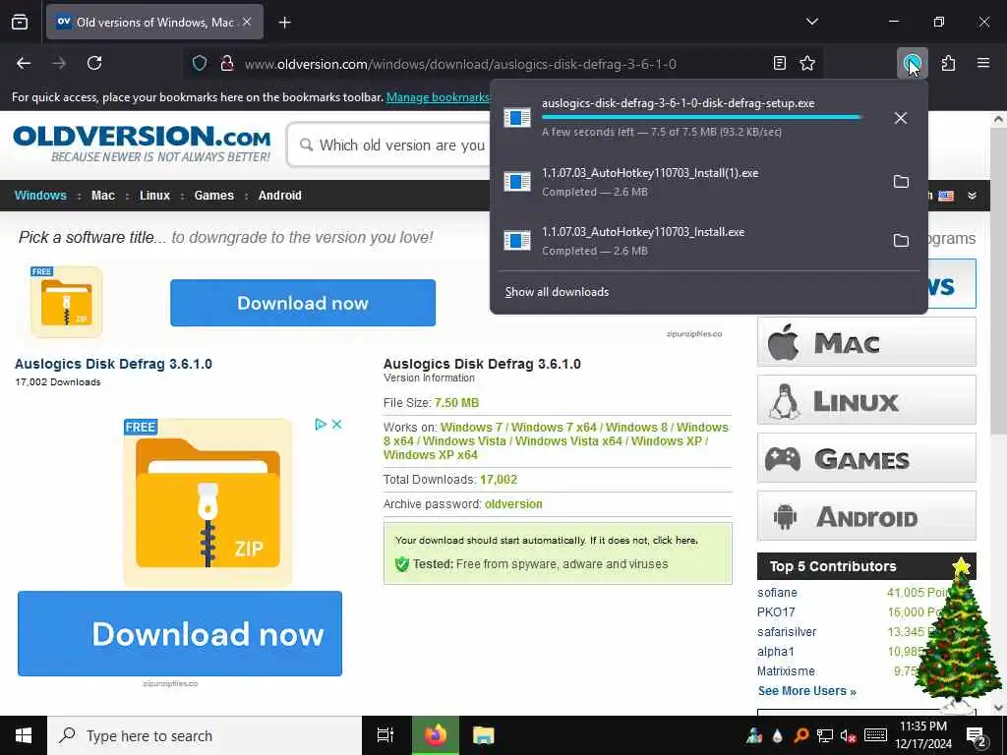Open contributor PKO17 profile
1007x755 pixels.
point(776,612)
